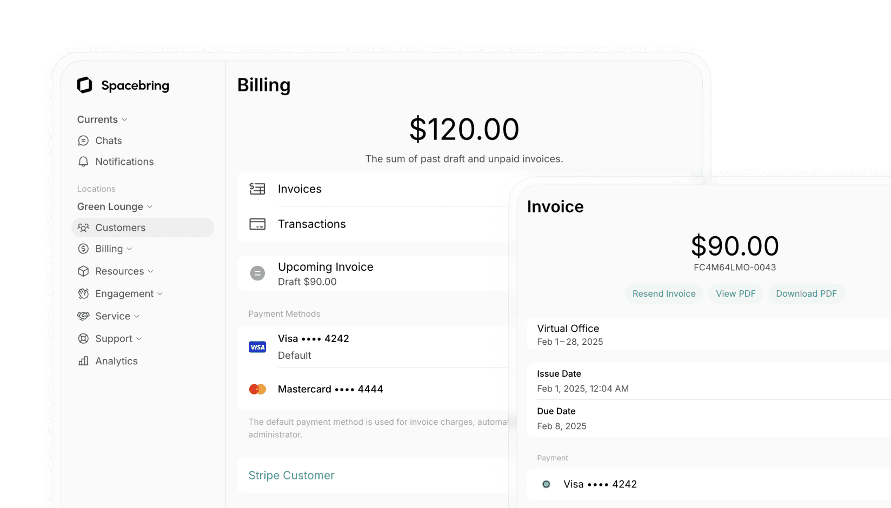This screenshot has width=891, height=508.
Task: Click the Spacebring logo
Action: (x=123, y=85)
